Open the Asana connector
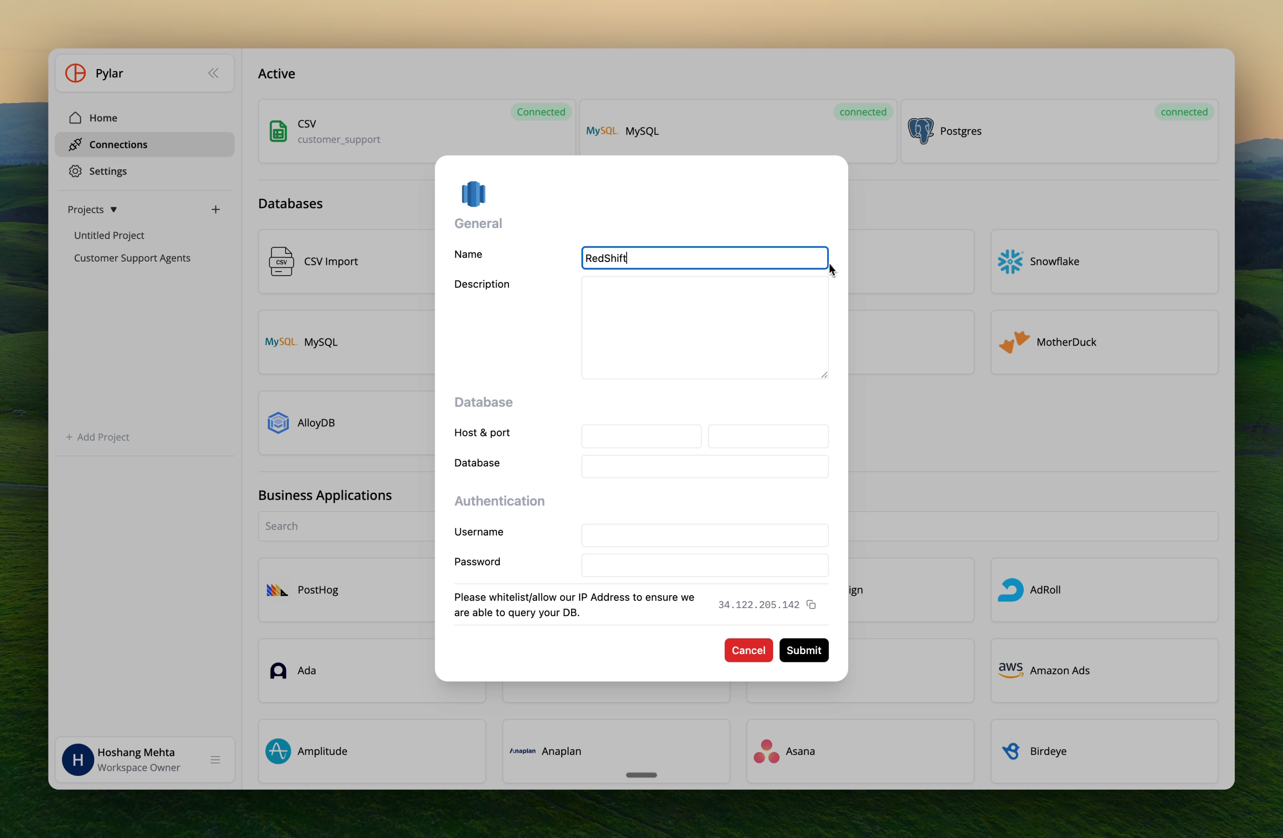This screenshot has height=838, width=1283. (800, 751)
